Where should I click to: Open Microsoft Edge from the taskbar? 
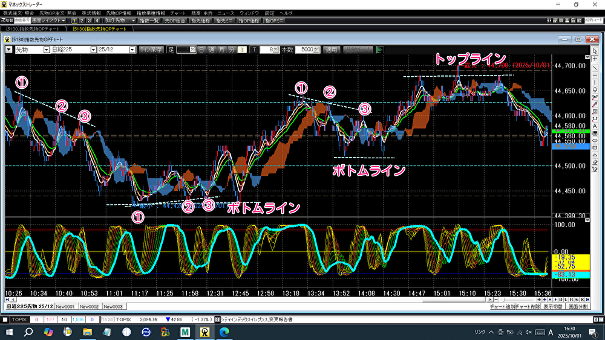(224, 332)
